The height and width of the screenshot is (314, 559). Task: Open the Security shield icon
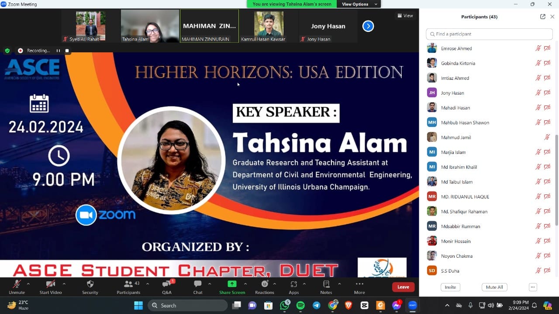point(90,284)
